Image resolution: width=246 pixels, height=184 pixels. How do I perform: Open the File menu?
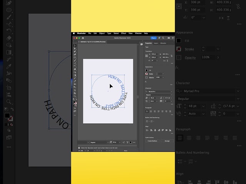(90, 33)
